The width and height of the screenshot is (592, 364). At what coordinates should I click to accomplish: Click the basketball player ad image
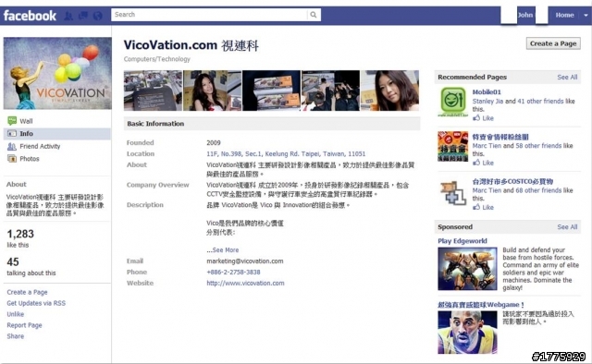(x=467, y=332)
